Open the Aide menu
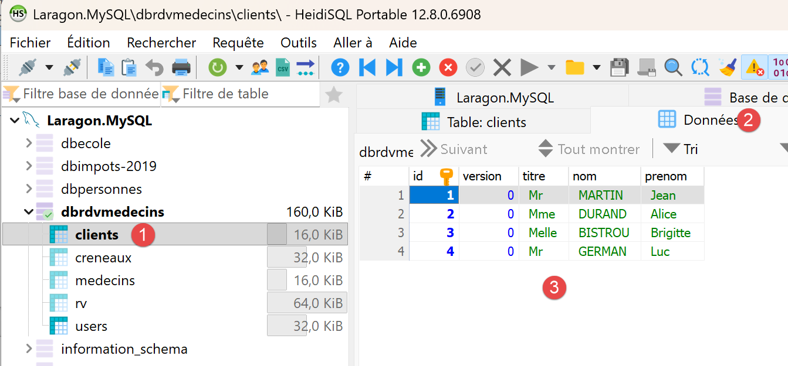Screen dimensions: 788x366 (x=403, y=43)
